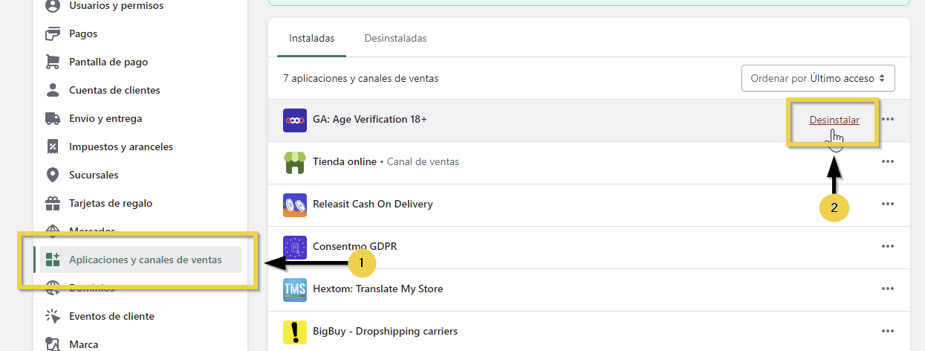This screenshot has height=351, width=925.
Task: Open Envío y entrega truck icon
Action: click(53, 119)
